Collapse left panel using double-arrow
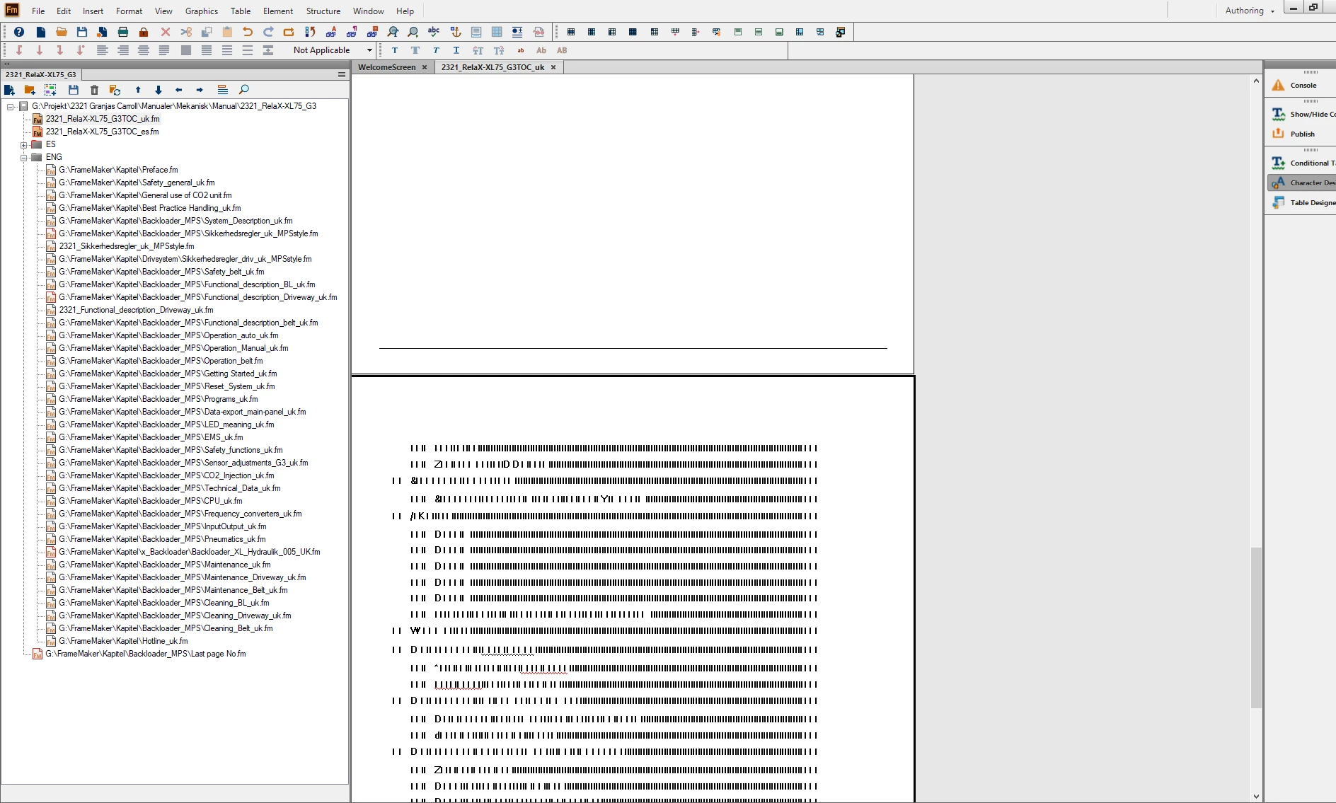 (x=7, y=64)
